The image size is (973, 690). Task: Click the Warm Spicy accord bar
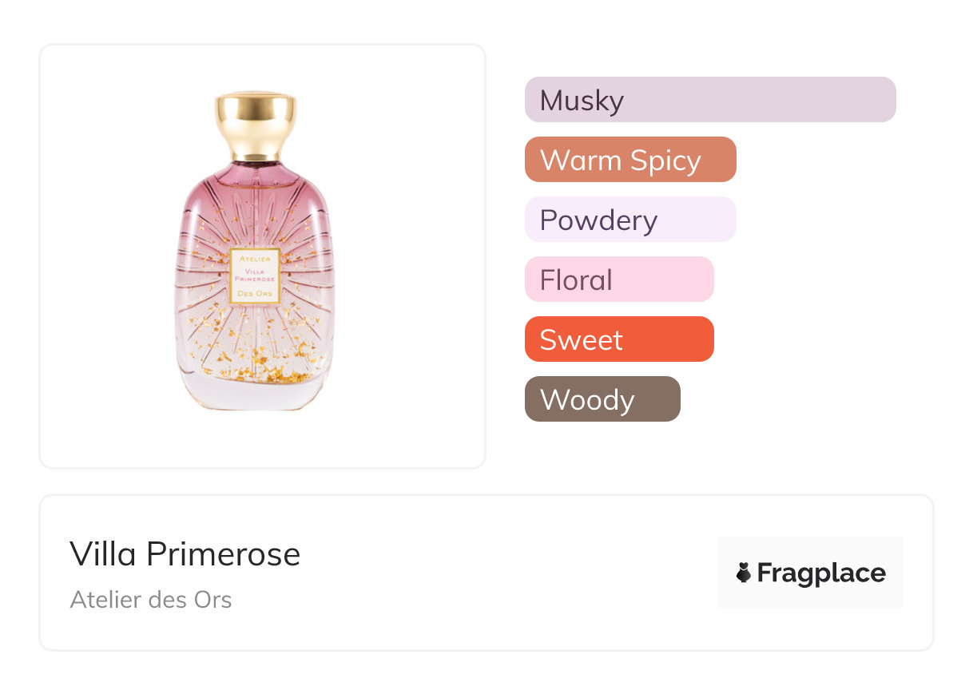pos(630,160)
